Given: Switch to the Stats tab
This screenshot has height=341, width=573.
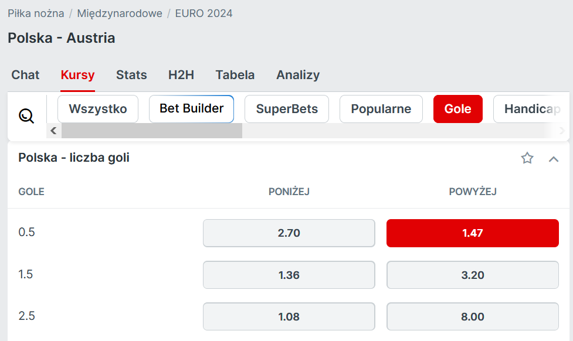Looking at the screenshot, I should 131,75.
